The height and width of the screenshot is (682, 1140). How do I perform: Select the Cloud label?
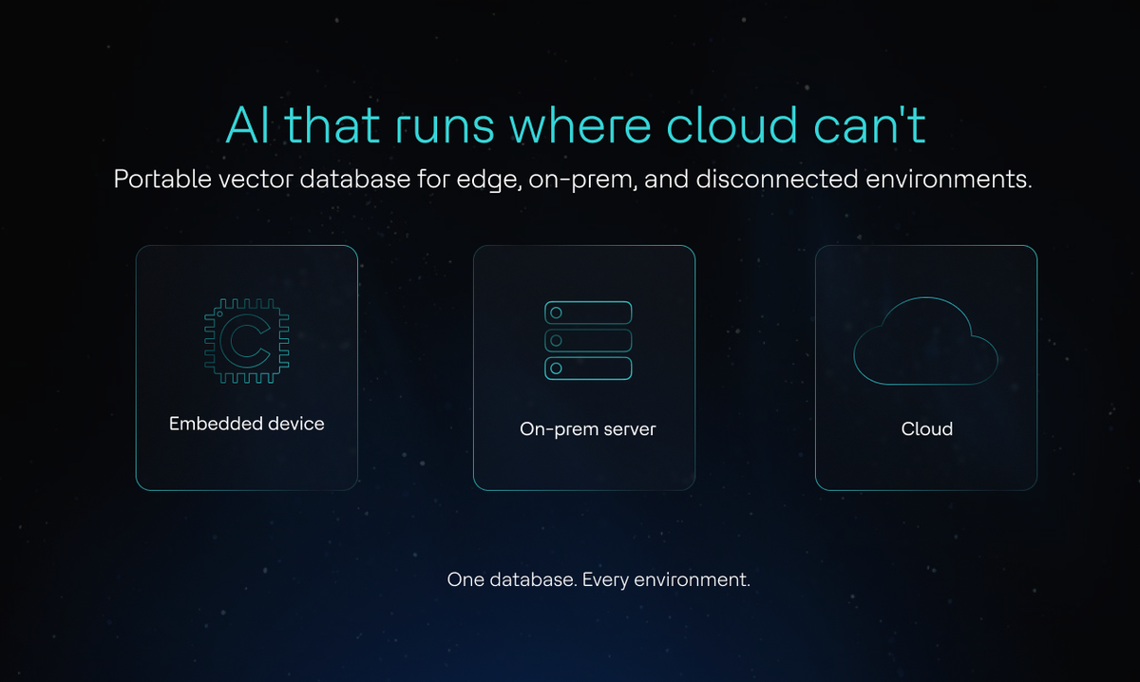point(926,429)
